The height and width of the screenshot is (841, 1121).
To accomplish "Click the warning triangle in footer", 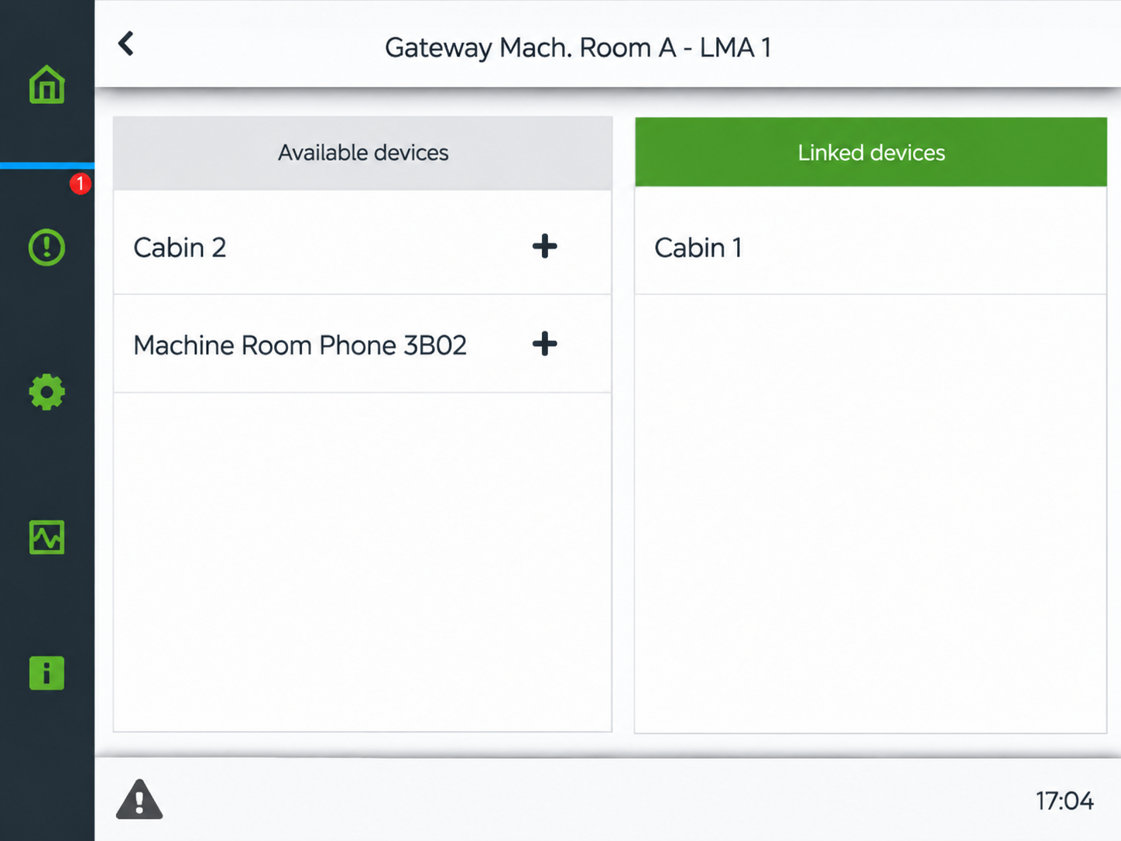I will coord(139,799).
